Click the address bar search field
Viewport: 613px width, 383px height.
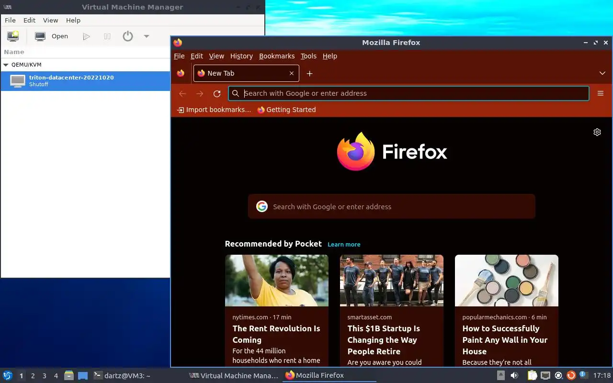409,93
